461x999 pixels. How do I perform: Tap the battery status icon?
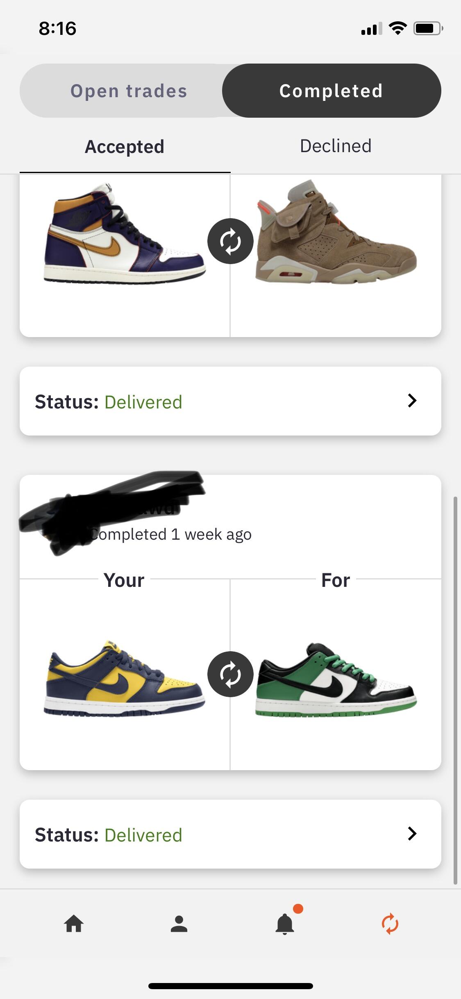tap(427, 28)
